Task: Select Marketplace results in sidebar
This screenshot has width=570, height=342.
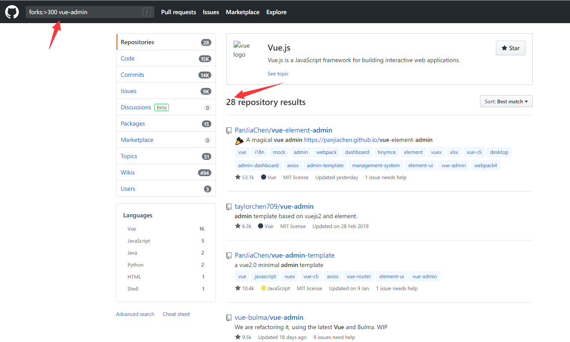Action: [166, 140]
